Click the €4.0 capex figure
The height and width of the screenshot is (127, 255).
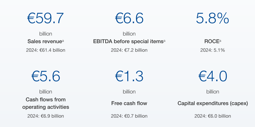pos(213,76)
